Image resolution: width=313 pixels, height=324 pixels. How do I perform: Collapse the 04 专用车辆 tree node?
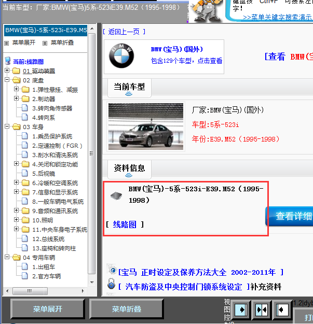[x=7, y=257]
